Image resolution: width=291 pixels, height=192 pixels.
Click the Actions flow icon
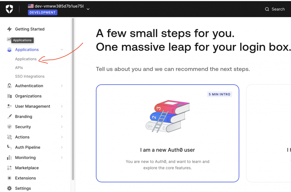(9, 137)
